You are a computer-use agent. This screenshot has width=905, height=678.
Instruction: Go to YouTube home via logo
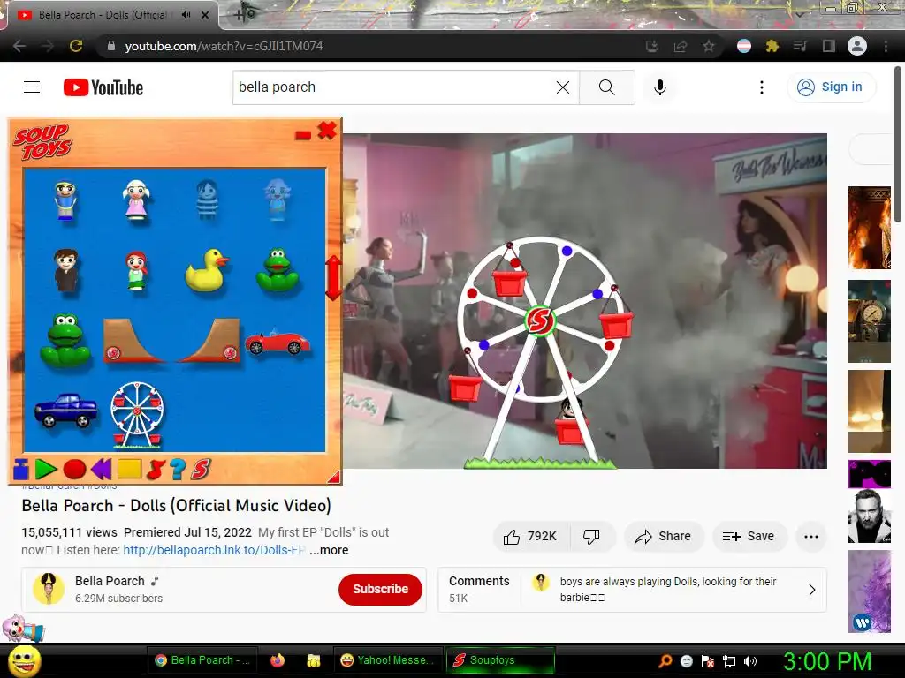pos(103,87)
